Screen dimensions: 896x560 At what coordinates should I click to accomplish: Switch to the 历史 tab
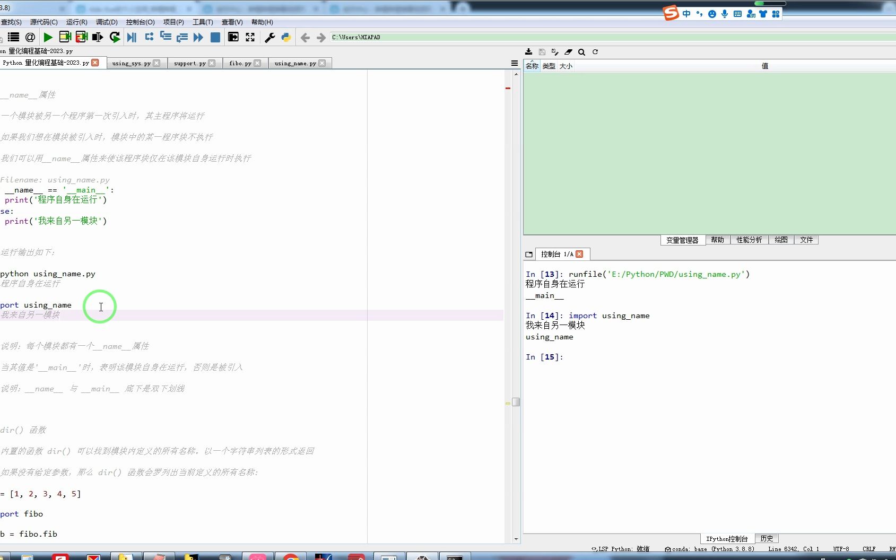coord(767,538)
